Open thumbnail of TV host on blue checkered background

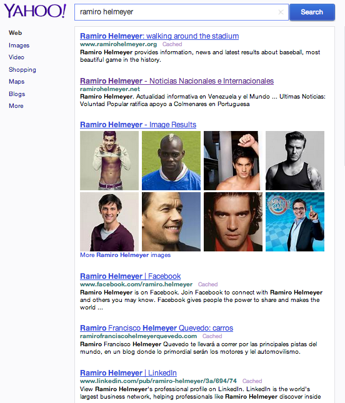coord(295,222)
